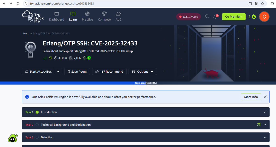Click Task 2 incomplete status circle
The height and width of the screenshot is (147, 276).
(37, 125)
